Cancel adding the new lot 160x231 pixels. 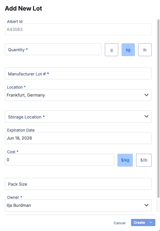tap(119, 223)
